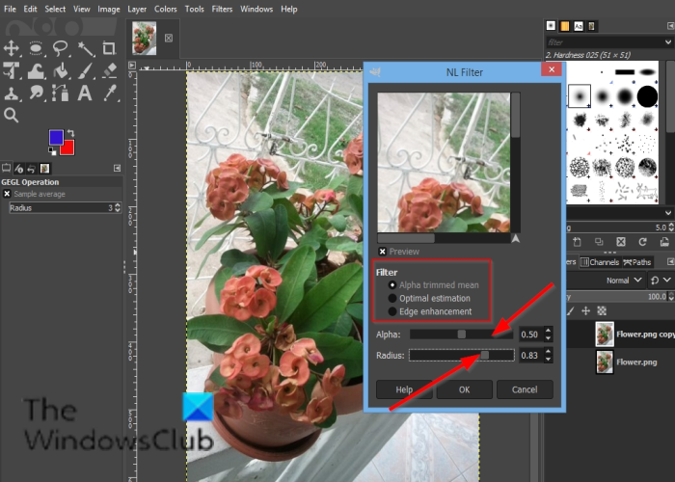Click the Delete brush icon
675x482 pixels.
(621, 242)
